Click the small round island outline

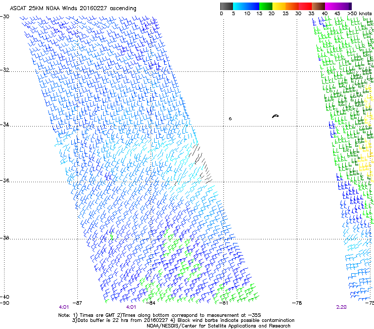tap(230, 119)
